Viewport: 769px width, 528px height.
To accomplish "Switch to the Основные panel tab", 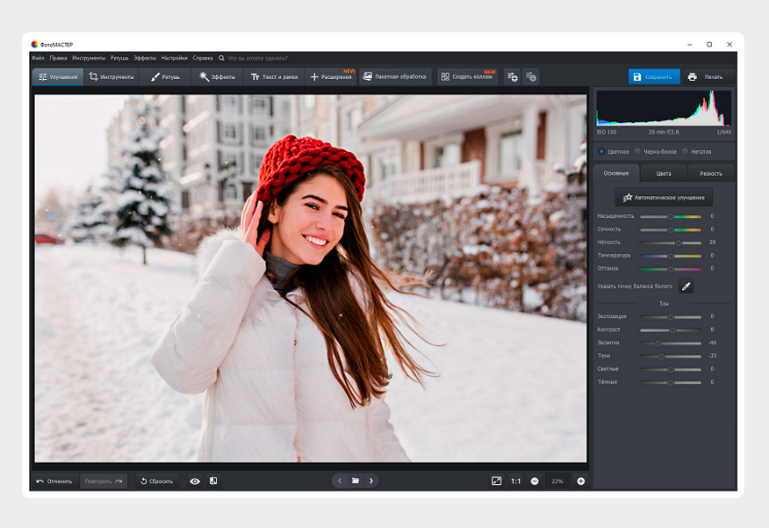I will pos(616,173).
